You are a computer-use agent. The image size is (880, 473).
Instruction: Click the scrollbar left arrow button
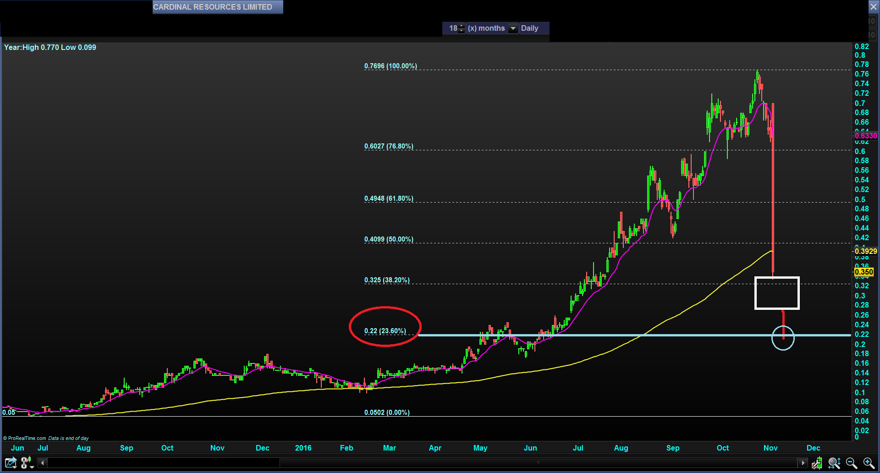point(43,463)
